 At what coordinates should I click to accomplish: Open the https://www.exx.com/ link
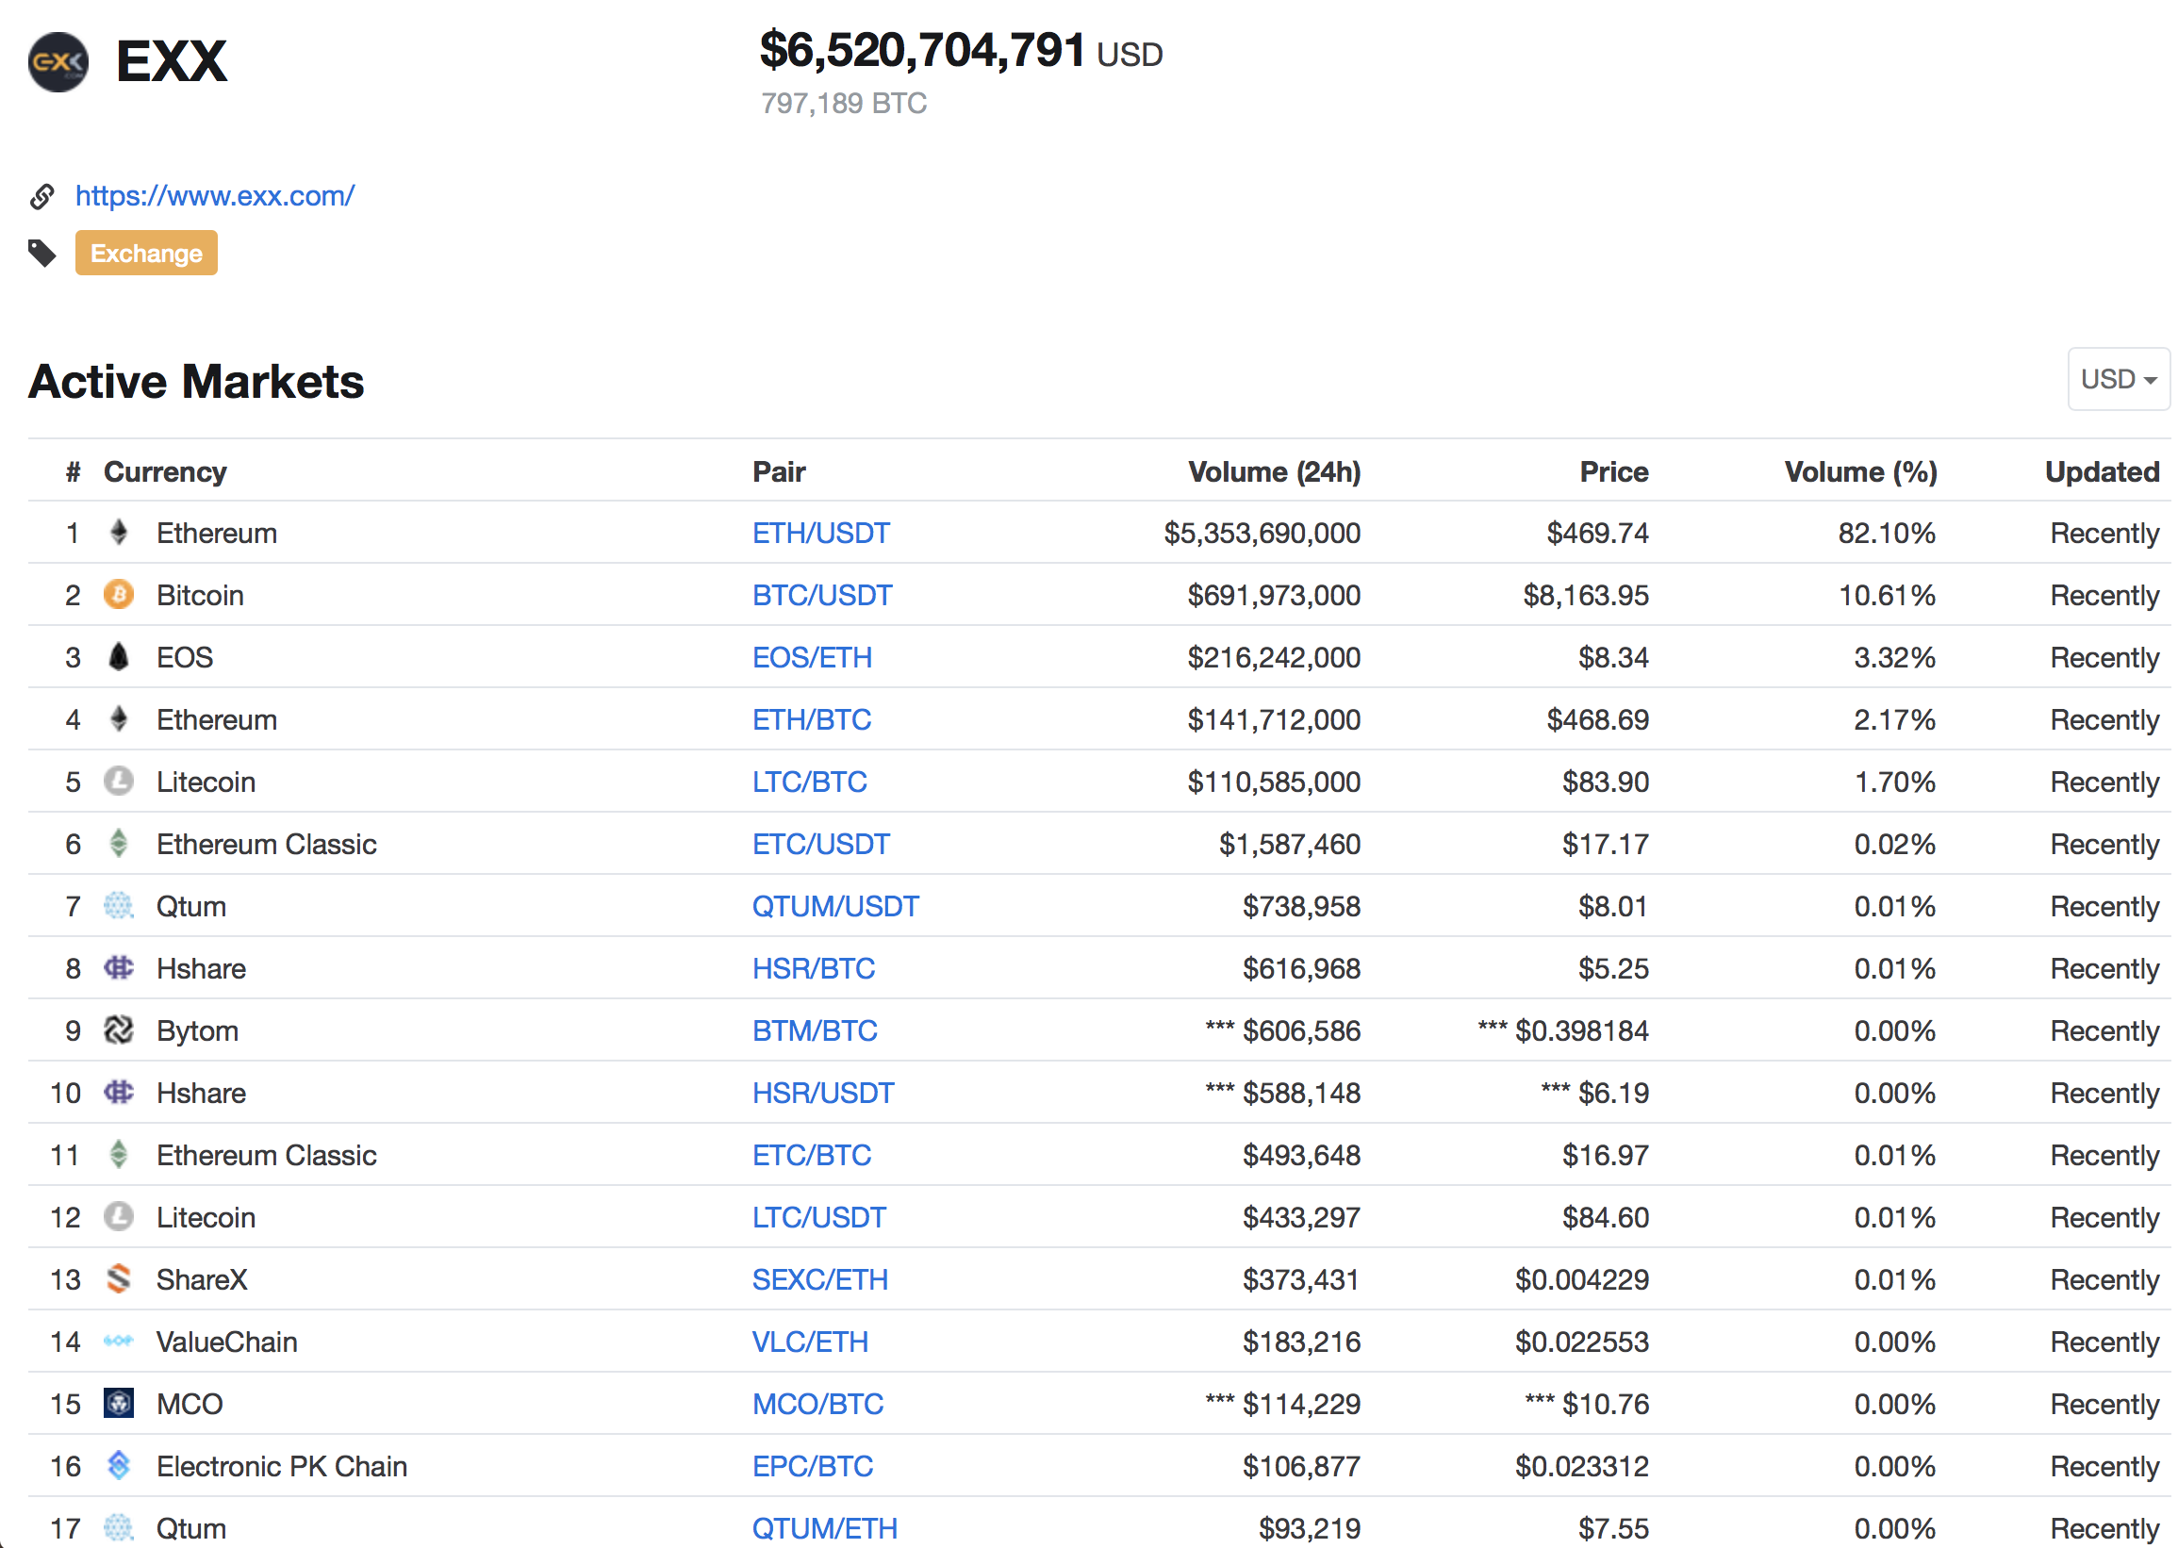click(x=215, y=196)
